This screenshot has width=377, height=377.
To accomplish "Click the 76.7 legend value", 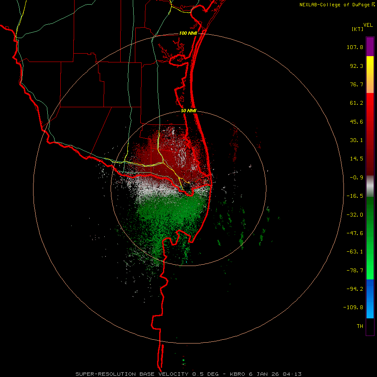I will [356, 84].
